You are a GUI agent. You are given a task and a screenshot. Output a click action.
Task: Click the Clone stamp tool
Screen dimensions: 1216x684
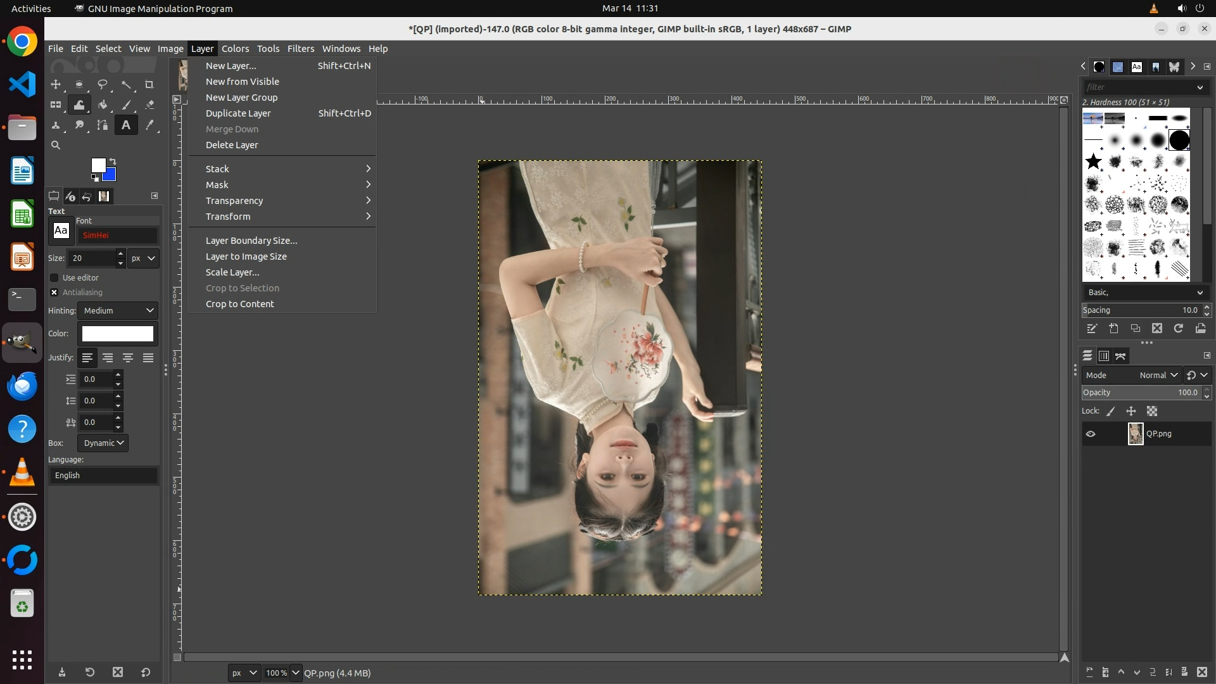click(x=56, y=125)
